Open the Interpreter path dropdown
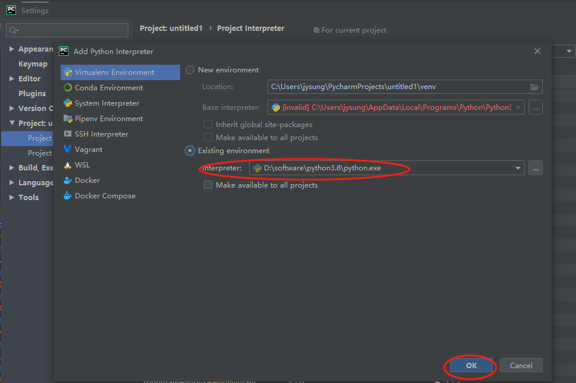The width and height of the screenshot is (576, 383). tap(517, 168)
